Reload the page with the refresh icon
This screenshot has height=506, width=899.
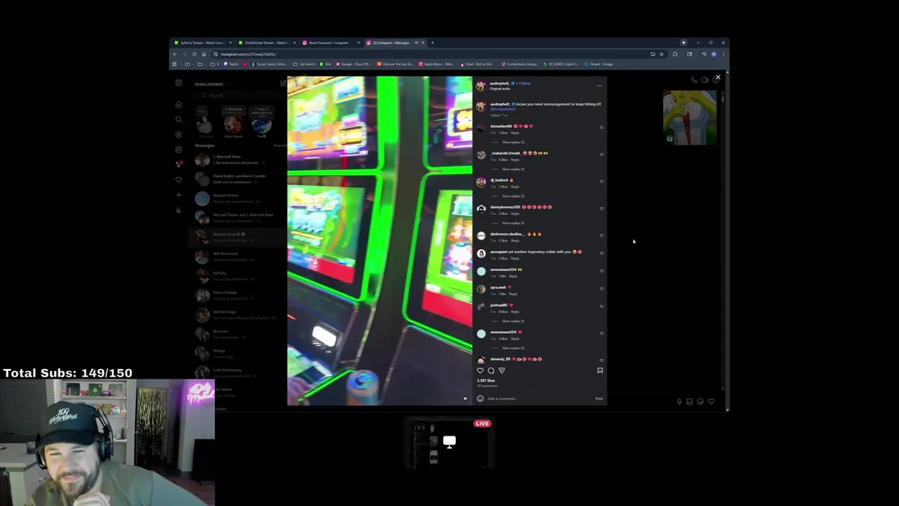point(195,54)
